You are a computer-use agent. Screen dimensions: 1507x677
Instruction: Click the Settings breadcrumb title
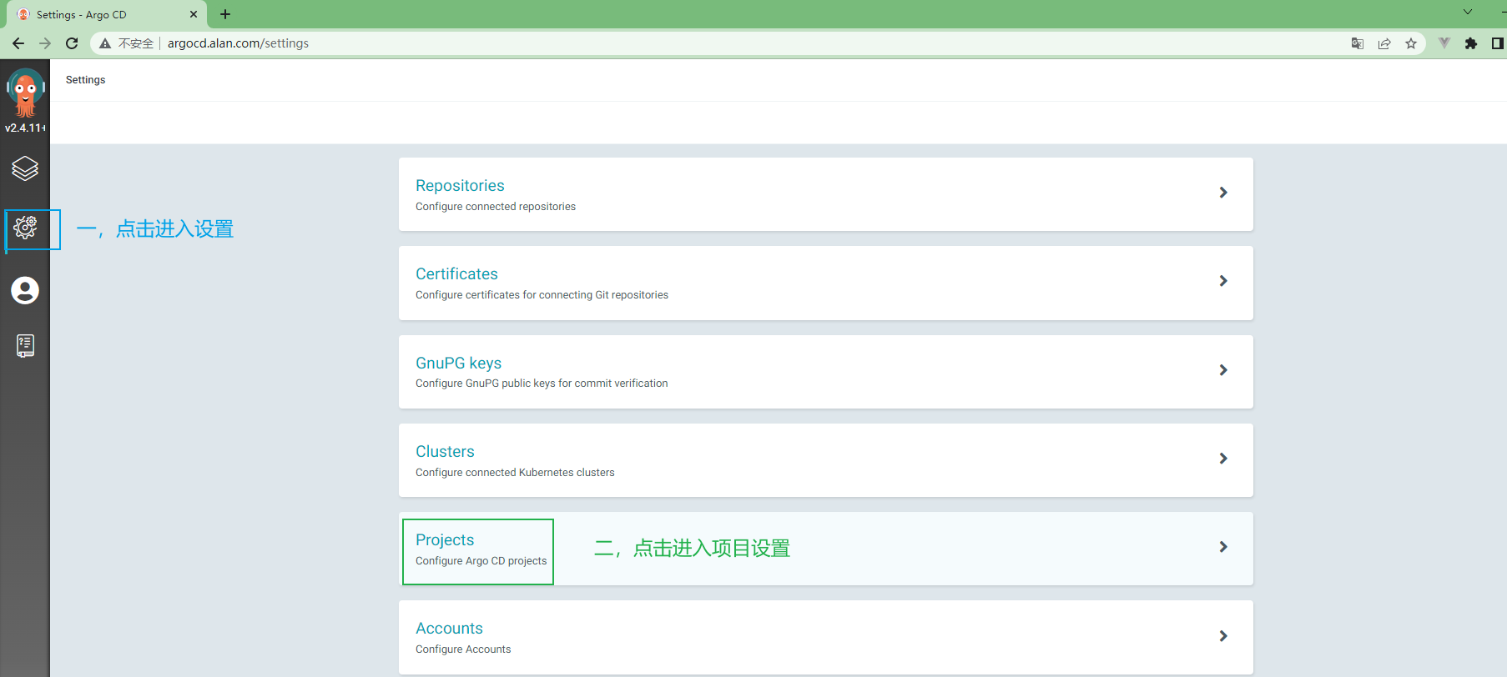click(x=85, y=80)
